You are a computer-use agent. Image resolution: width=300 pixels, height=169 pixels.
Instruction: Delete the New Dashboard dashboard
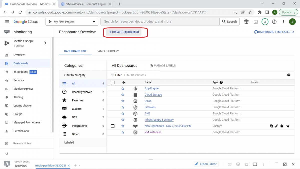(281, 126)
